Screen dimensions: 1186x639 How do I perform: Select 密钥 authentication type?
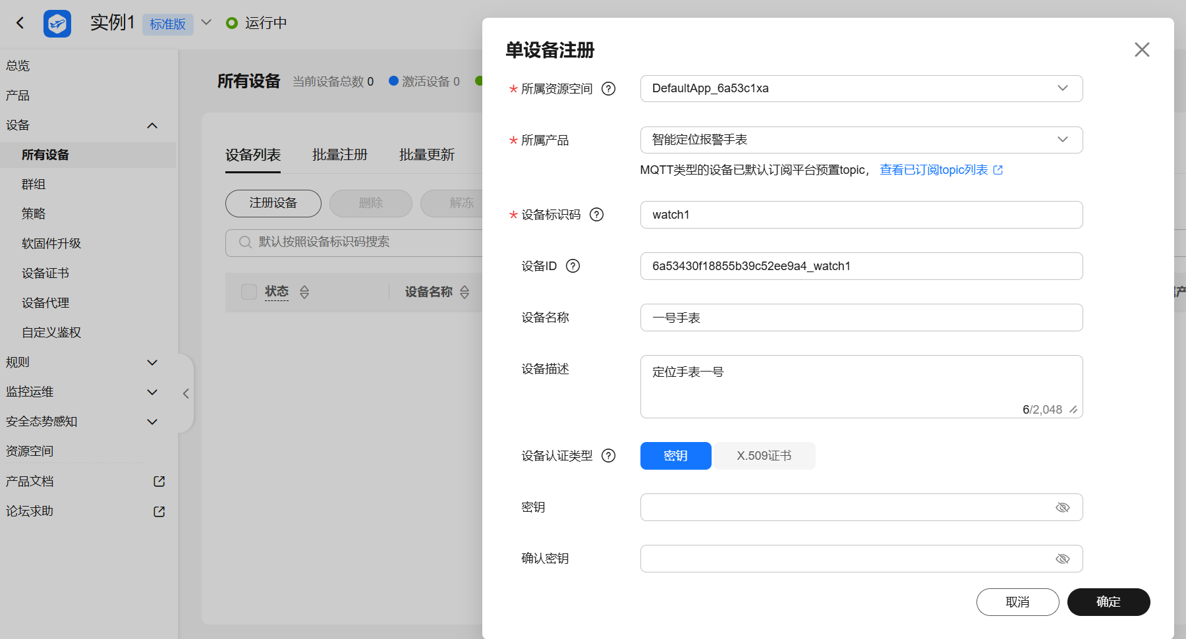tap(675, 456)
